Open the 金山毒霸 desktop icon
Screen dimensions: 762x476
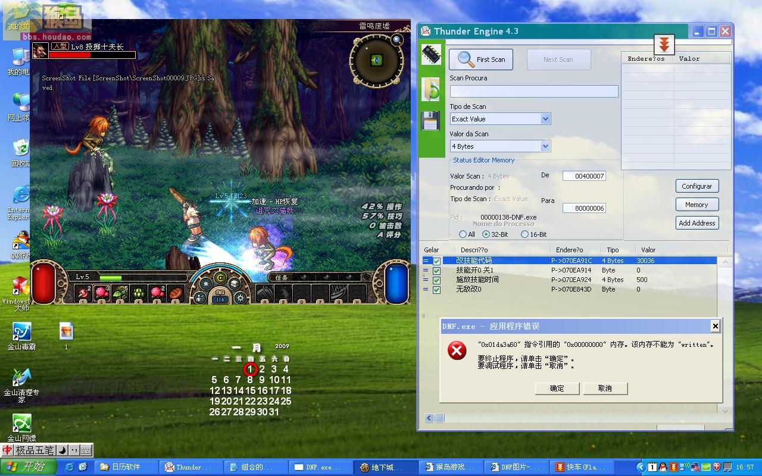click(x=21, y=336)
